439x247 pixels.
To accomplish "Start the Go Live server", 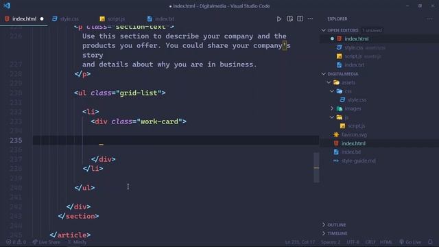I will click(x=410, y=242).
